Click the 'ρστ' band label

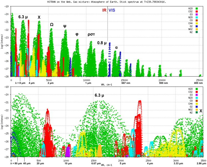coord(91,35)
